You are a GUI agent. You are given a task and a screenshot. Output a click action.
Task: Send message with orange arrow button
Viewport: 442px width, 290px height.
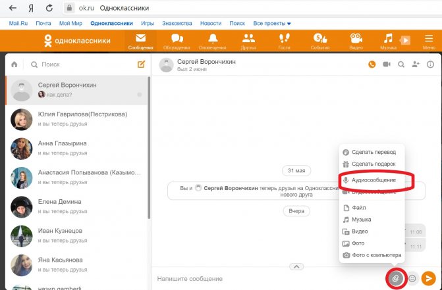tap(428, 278)
